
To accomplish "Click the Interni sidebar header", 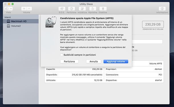I will pyautogui.click(x=7, y=17).
